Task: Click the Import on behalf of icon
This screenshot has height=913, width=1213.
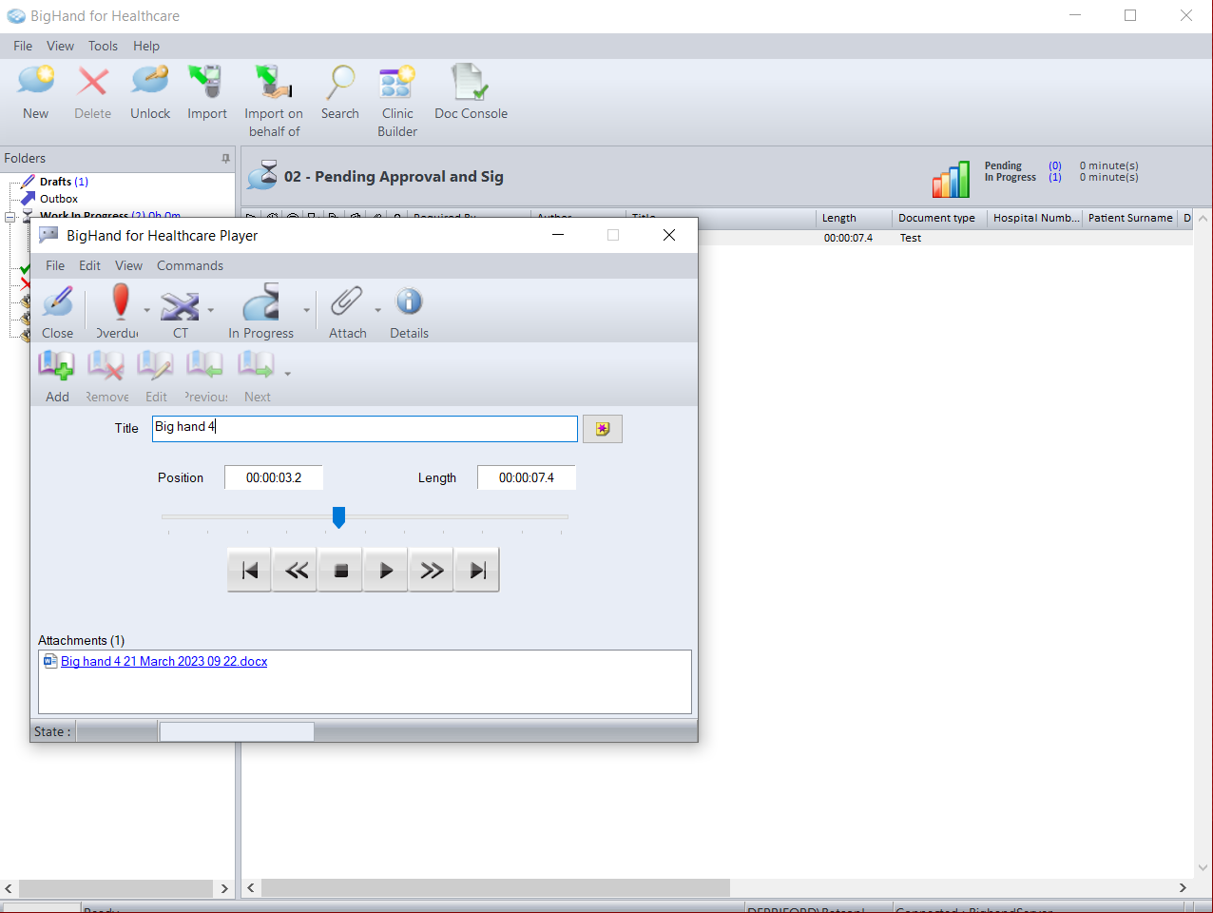Action: click(x=274, y=82)
